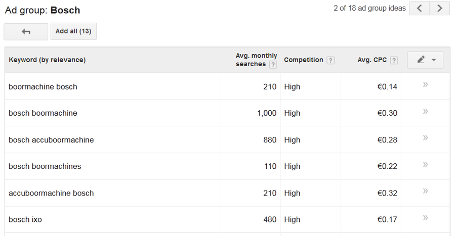Open help icon next to Avg. CPC
455x236 pixels.
click(x=394, y=60)
